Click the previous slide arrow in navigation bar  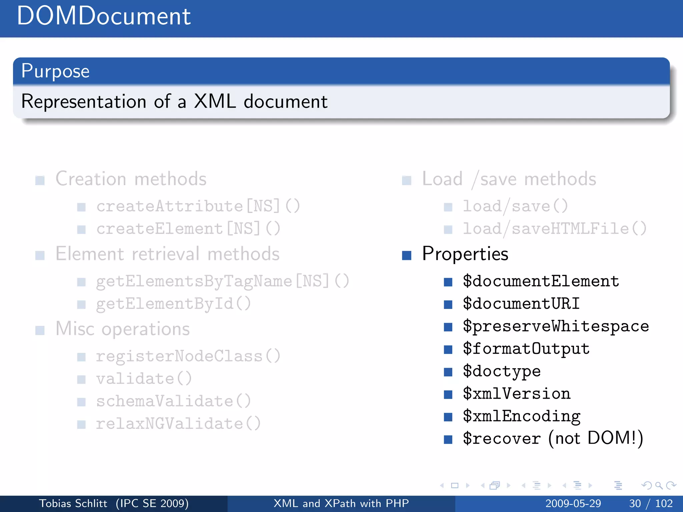click(442, 486)
